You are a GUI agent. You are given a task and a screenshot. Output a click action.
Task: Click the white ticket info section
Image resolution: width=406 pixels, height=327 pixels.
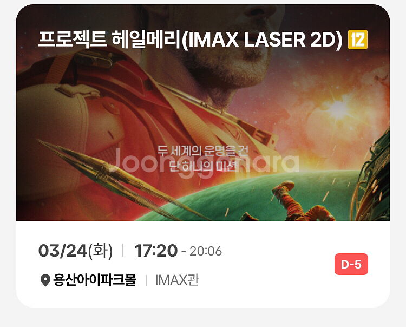pyautogui.click(x=203, y=264)
